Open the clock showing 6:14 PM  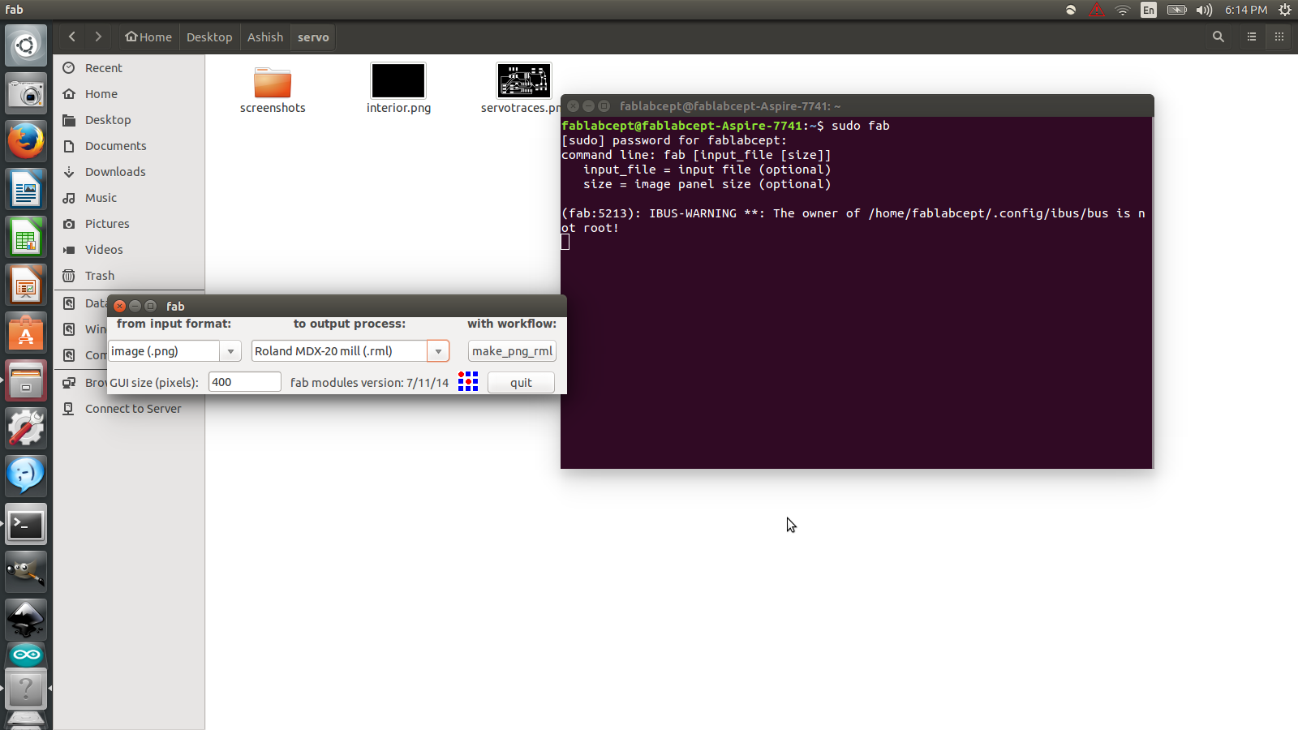click(x=1245, y=10)
